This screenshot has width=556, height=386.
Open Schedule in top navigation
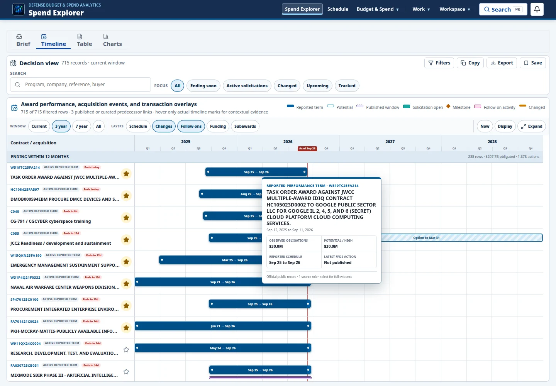[x=338, y=9]
